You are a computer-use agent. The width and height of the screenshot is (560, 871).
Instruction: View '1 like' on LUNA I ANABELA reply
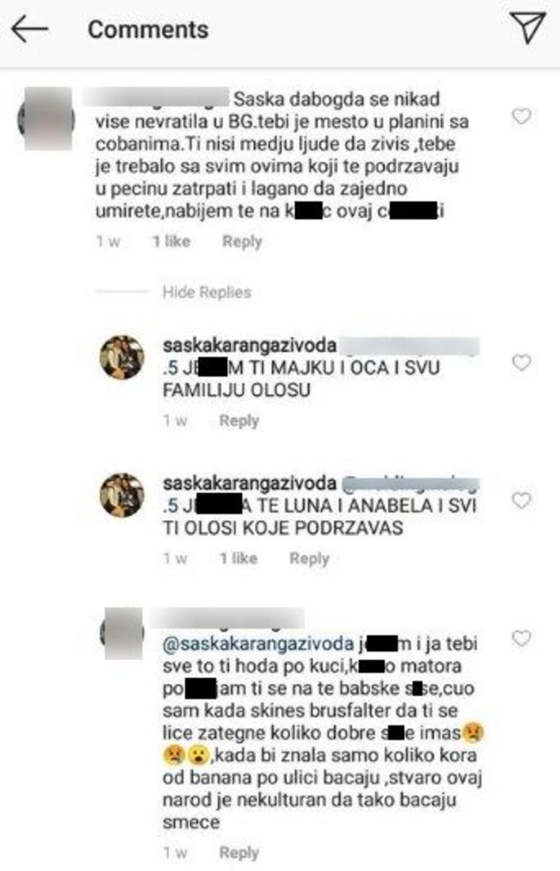coord(239,558)
